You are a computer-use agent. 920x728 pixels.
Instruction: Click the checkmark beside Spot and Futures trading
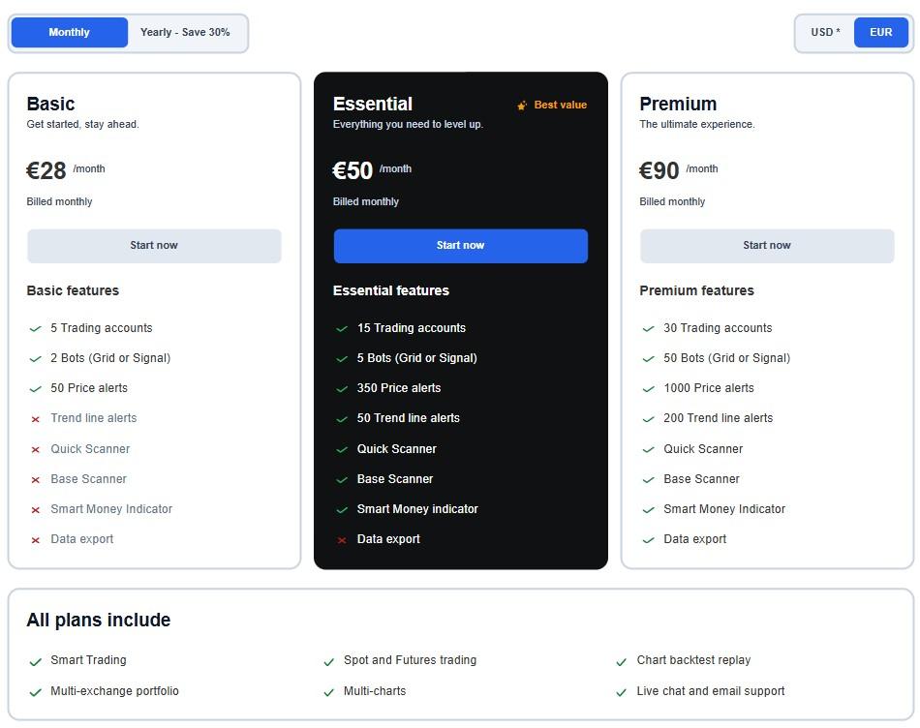[329, 661]
